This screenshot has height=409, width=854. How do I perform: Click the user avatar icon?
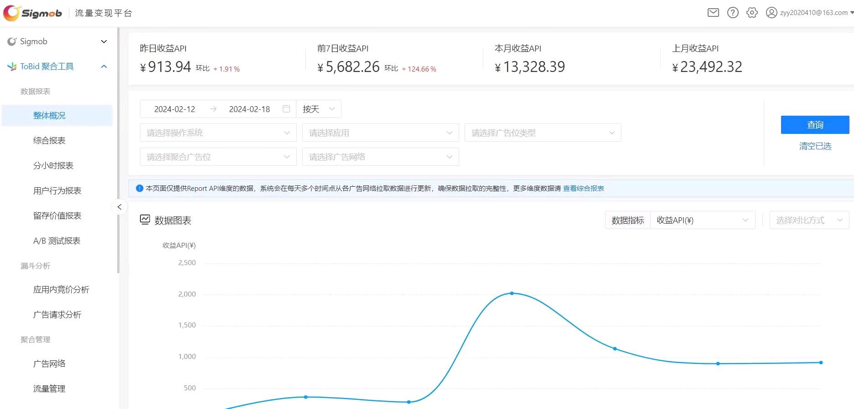(x=771, y=13)
